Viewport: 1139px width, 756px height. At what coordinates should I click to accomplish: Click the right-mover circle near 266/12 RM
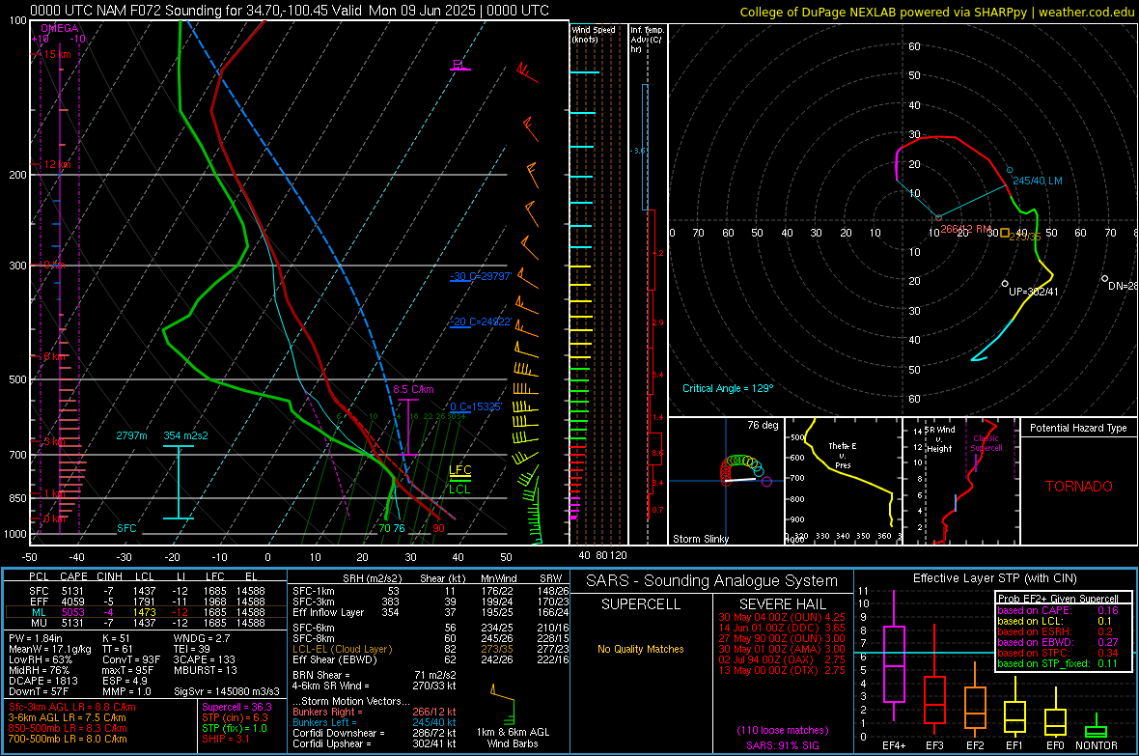pyautogui.click(x=938, y=217)
